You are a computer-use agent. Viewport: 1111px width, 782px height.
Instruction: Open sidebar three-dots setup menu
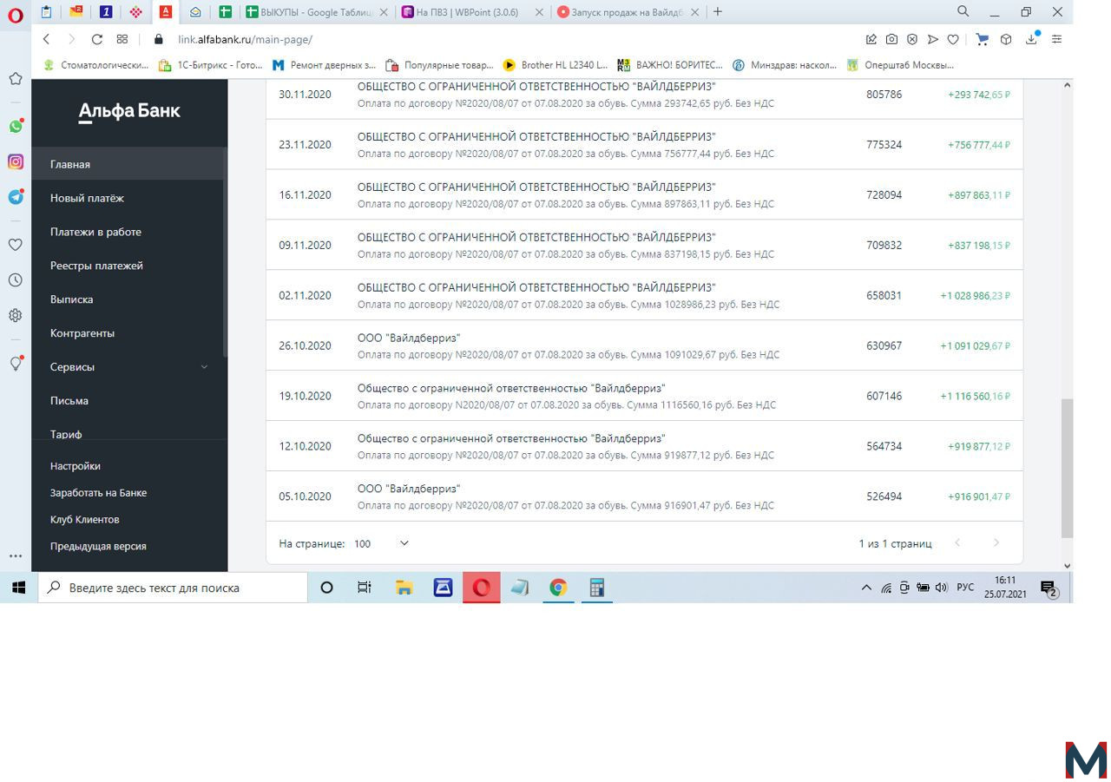(x=16, y=555)
